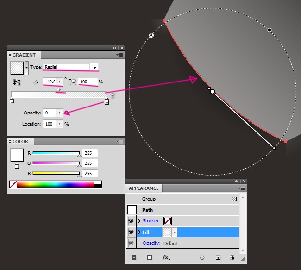Select the APPEARANCE panel tab

pyautogui.click(x=144, y=188)
